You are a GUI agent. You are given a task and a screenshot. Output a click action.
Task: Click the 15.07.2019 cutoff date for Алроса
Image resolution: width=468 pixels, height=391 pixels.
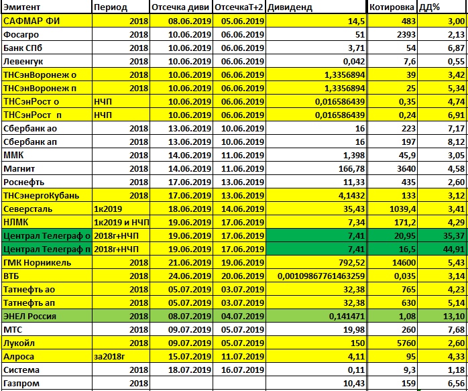click(181, 356)
